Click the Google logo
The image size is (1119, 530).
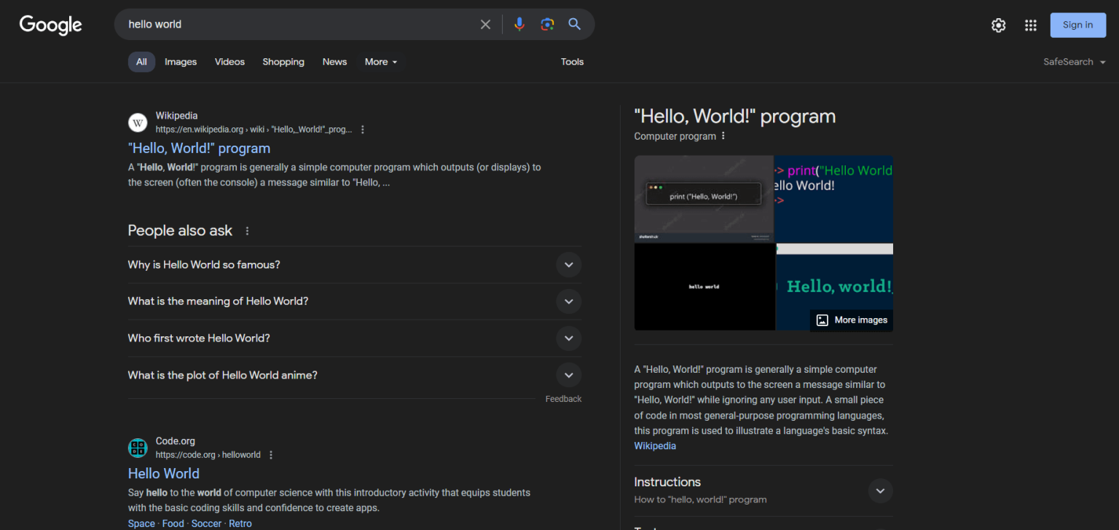pos(50,25)
